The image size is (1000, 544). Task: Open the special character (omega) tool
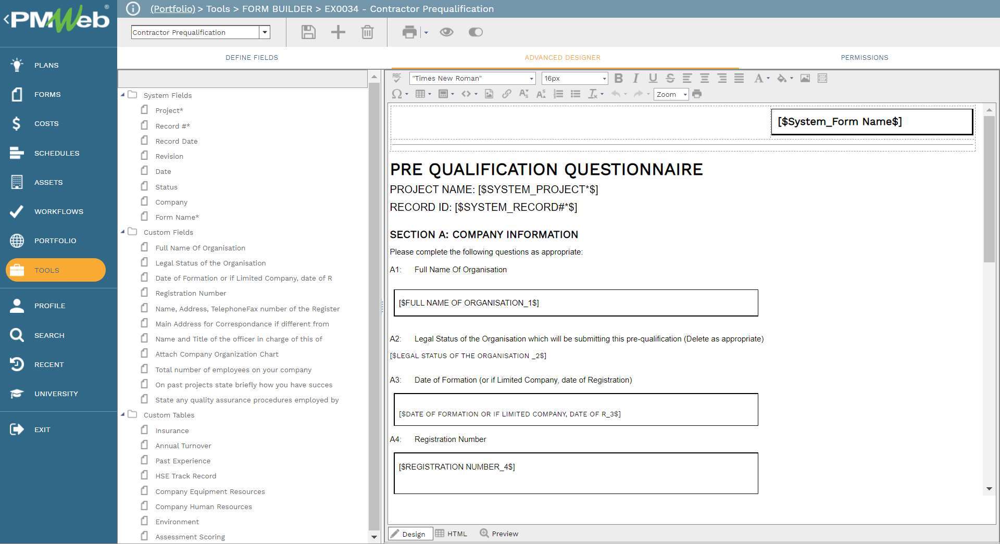(397, 94)
